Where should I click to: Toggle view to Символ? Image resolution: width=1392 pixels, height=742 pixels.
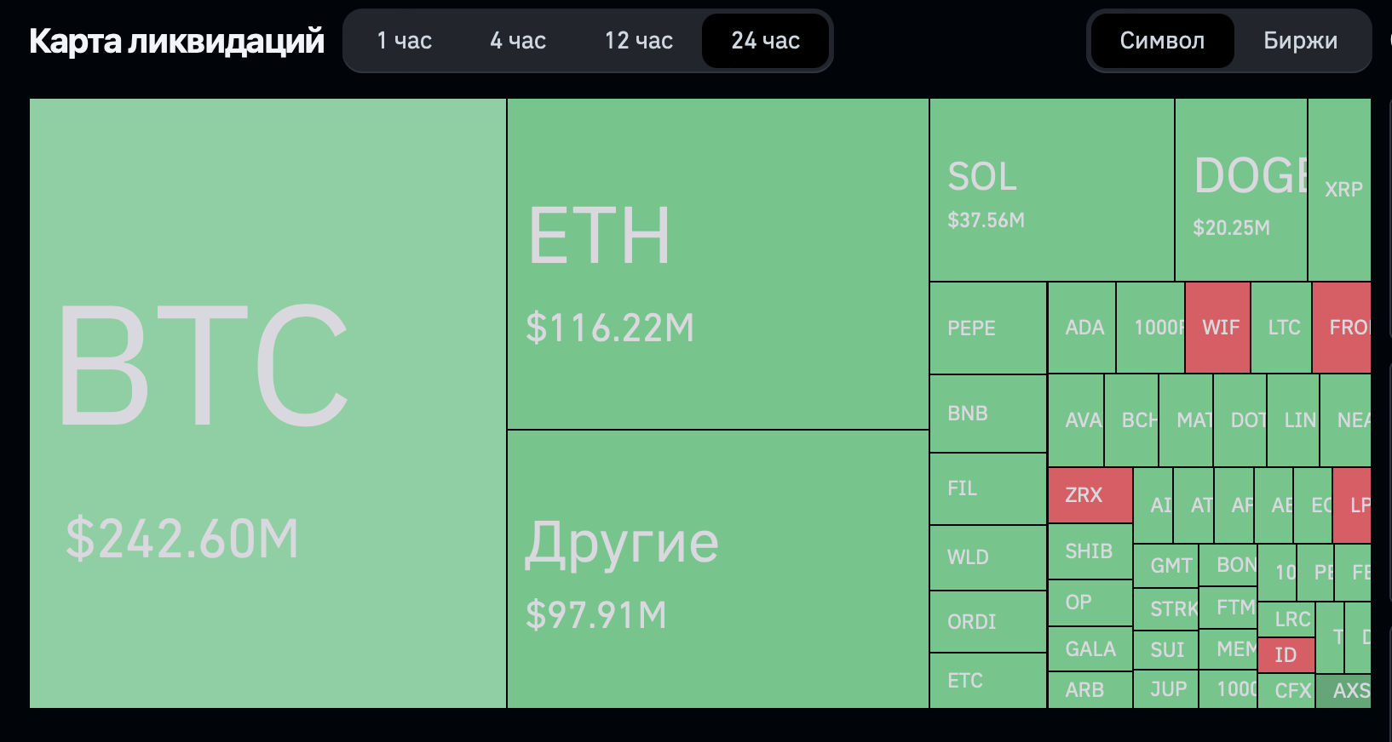tap(1162, 41)
